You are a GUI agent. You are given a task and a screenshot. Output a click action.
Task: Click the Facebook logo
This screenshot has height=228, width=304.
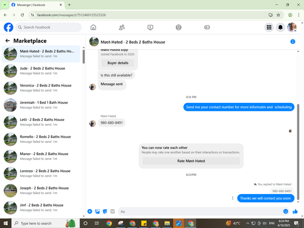(x=9, y=27)
